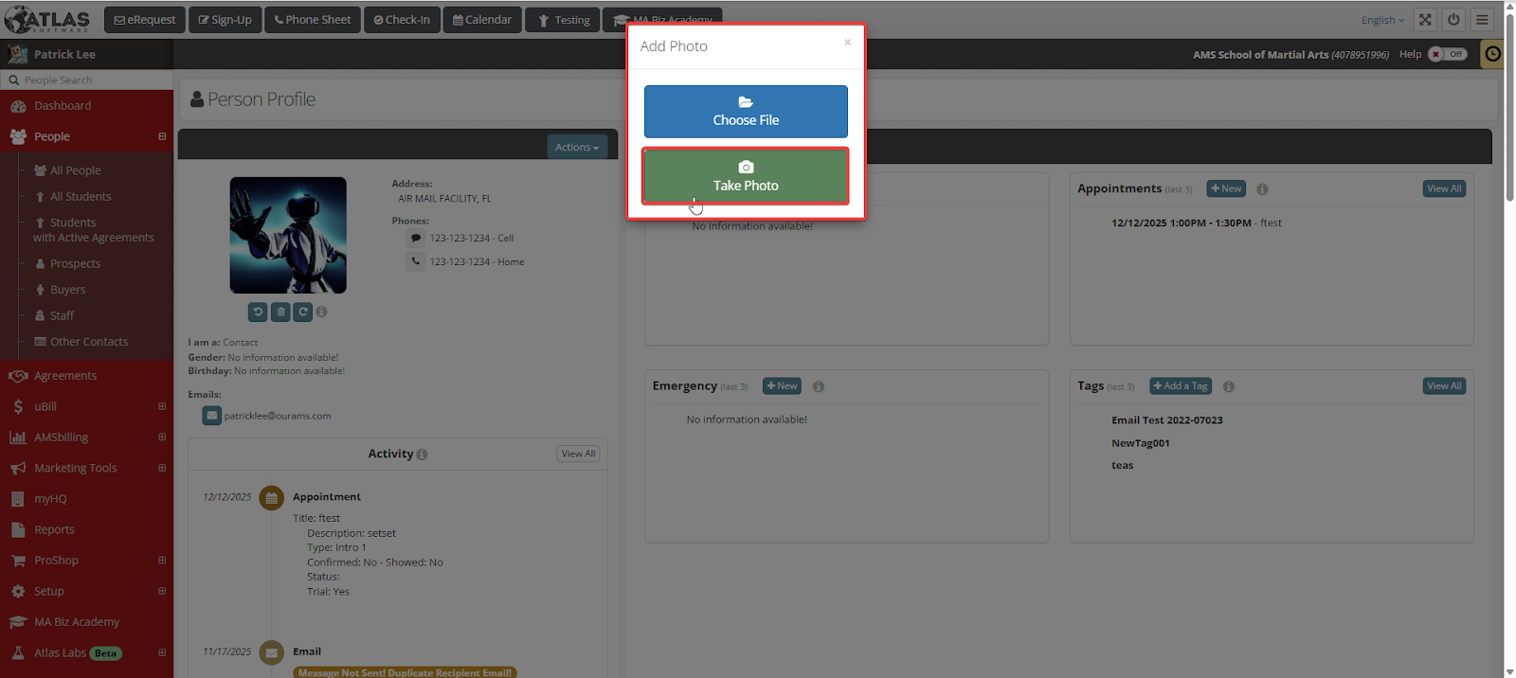
Task: Click the Choose File button
Action: pos(746,112)
